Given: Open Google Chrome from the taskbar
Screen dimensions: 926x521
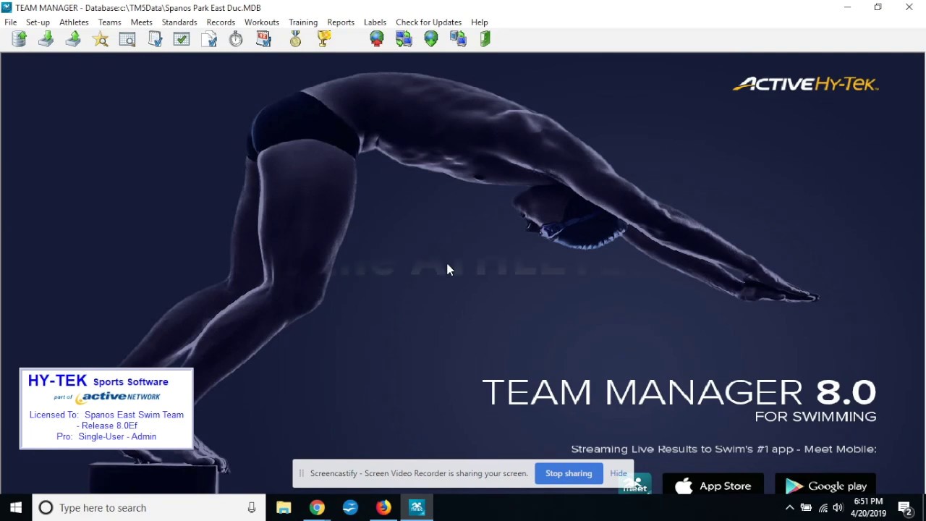Looking at the screenshot, I should pos(317,508).
